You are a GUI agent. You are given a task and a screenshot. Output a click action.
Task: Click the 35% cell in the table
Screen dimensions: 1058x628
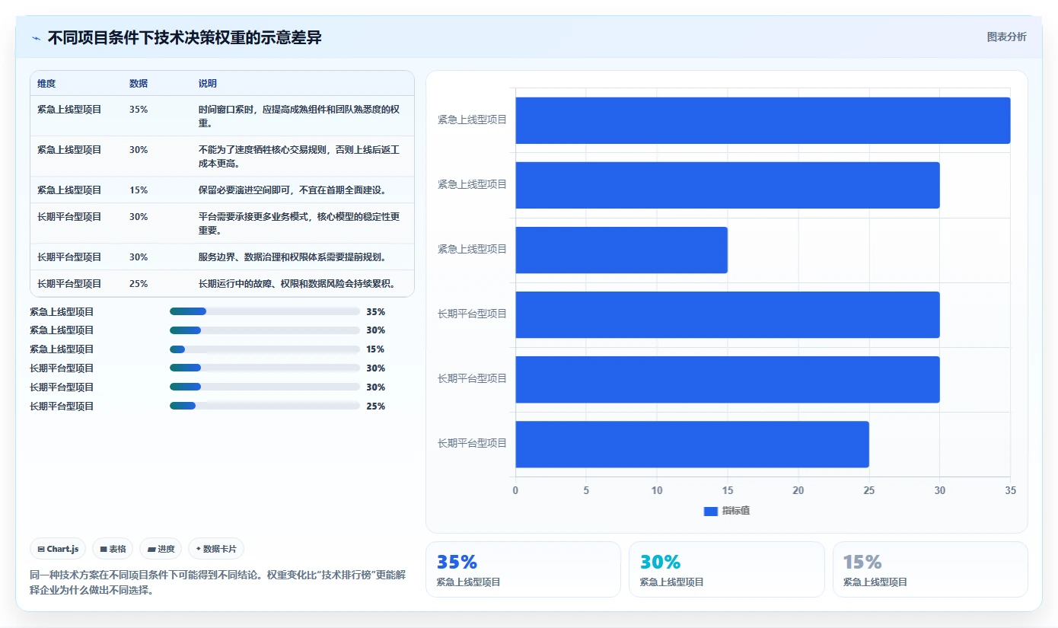[139, 110]
